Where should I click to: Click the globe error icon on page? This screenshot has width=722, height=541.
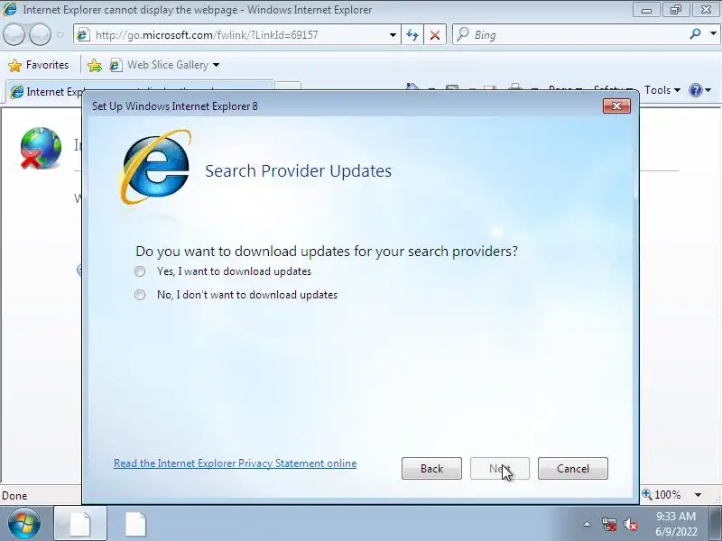click(41, 148)
